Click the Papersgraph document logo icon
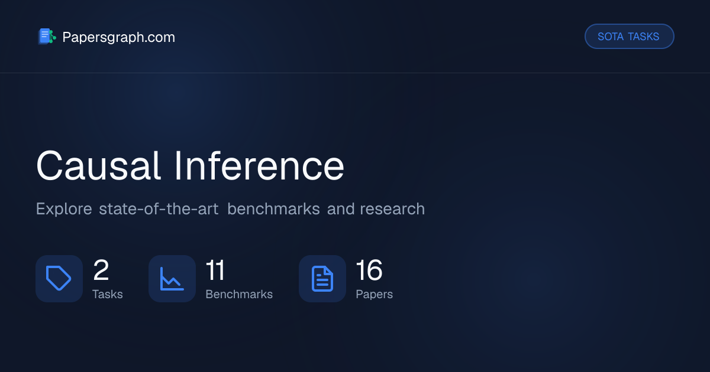Image resolution: width=710 pixels, height=372 pixels. pos(47,37)
